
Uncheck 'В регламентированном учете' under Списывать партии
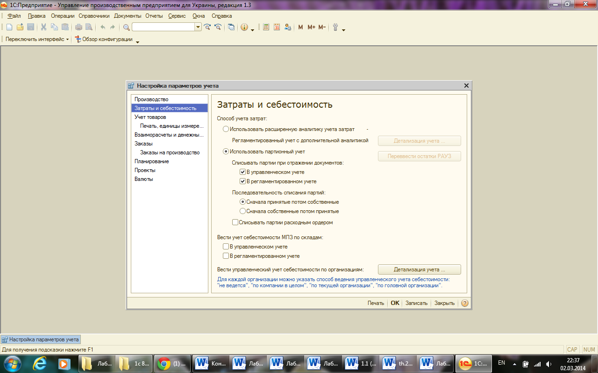(242, 181)
